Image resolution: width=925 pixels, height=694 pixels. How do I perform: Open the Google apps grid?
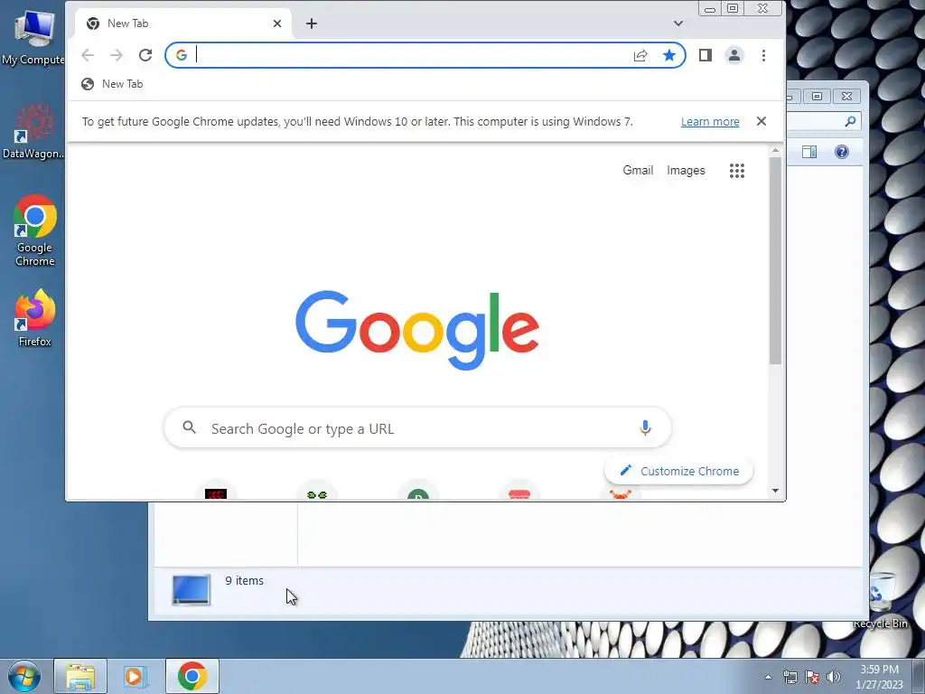click(737, 171)
